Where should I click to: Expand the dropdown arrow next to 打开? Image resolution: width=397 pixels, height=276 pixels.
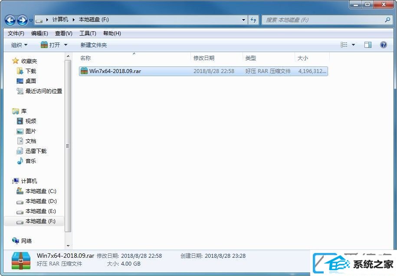tap(66, 45)
